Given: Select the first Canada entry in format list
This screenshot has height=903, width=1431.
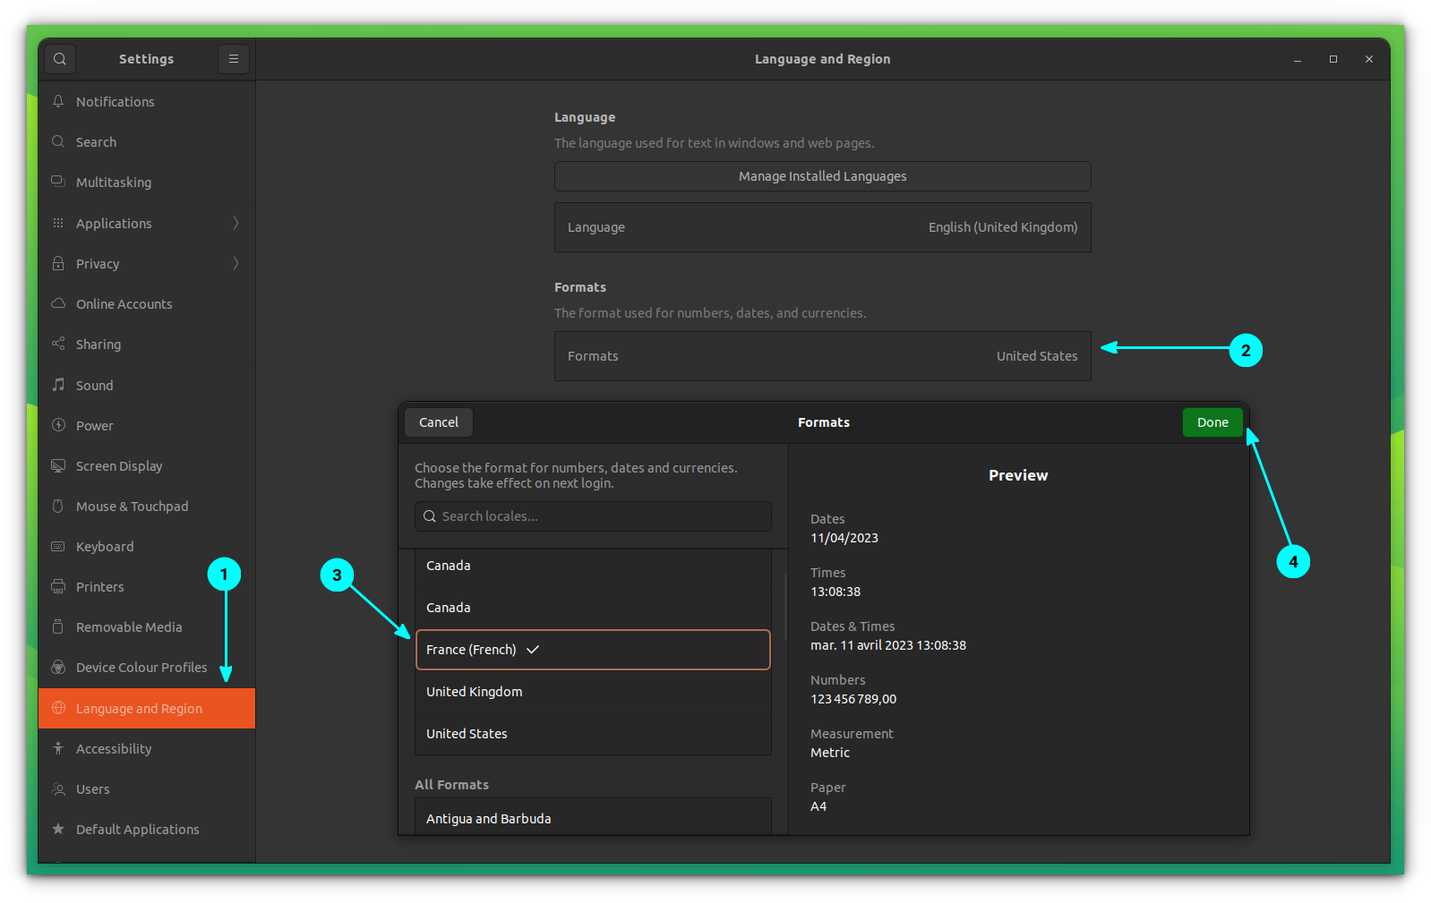Looking at the screenshot, I should (x=593, y=566).
